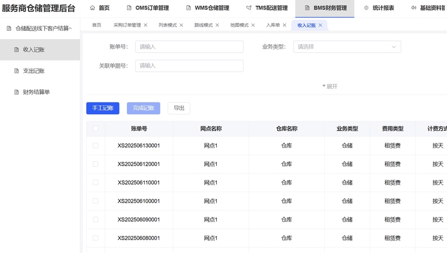Focus the 关联单据号 input field
The height and width of the screenshot is (253, 447).
189,65
